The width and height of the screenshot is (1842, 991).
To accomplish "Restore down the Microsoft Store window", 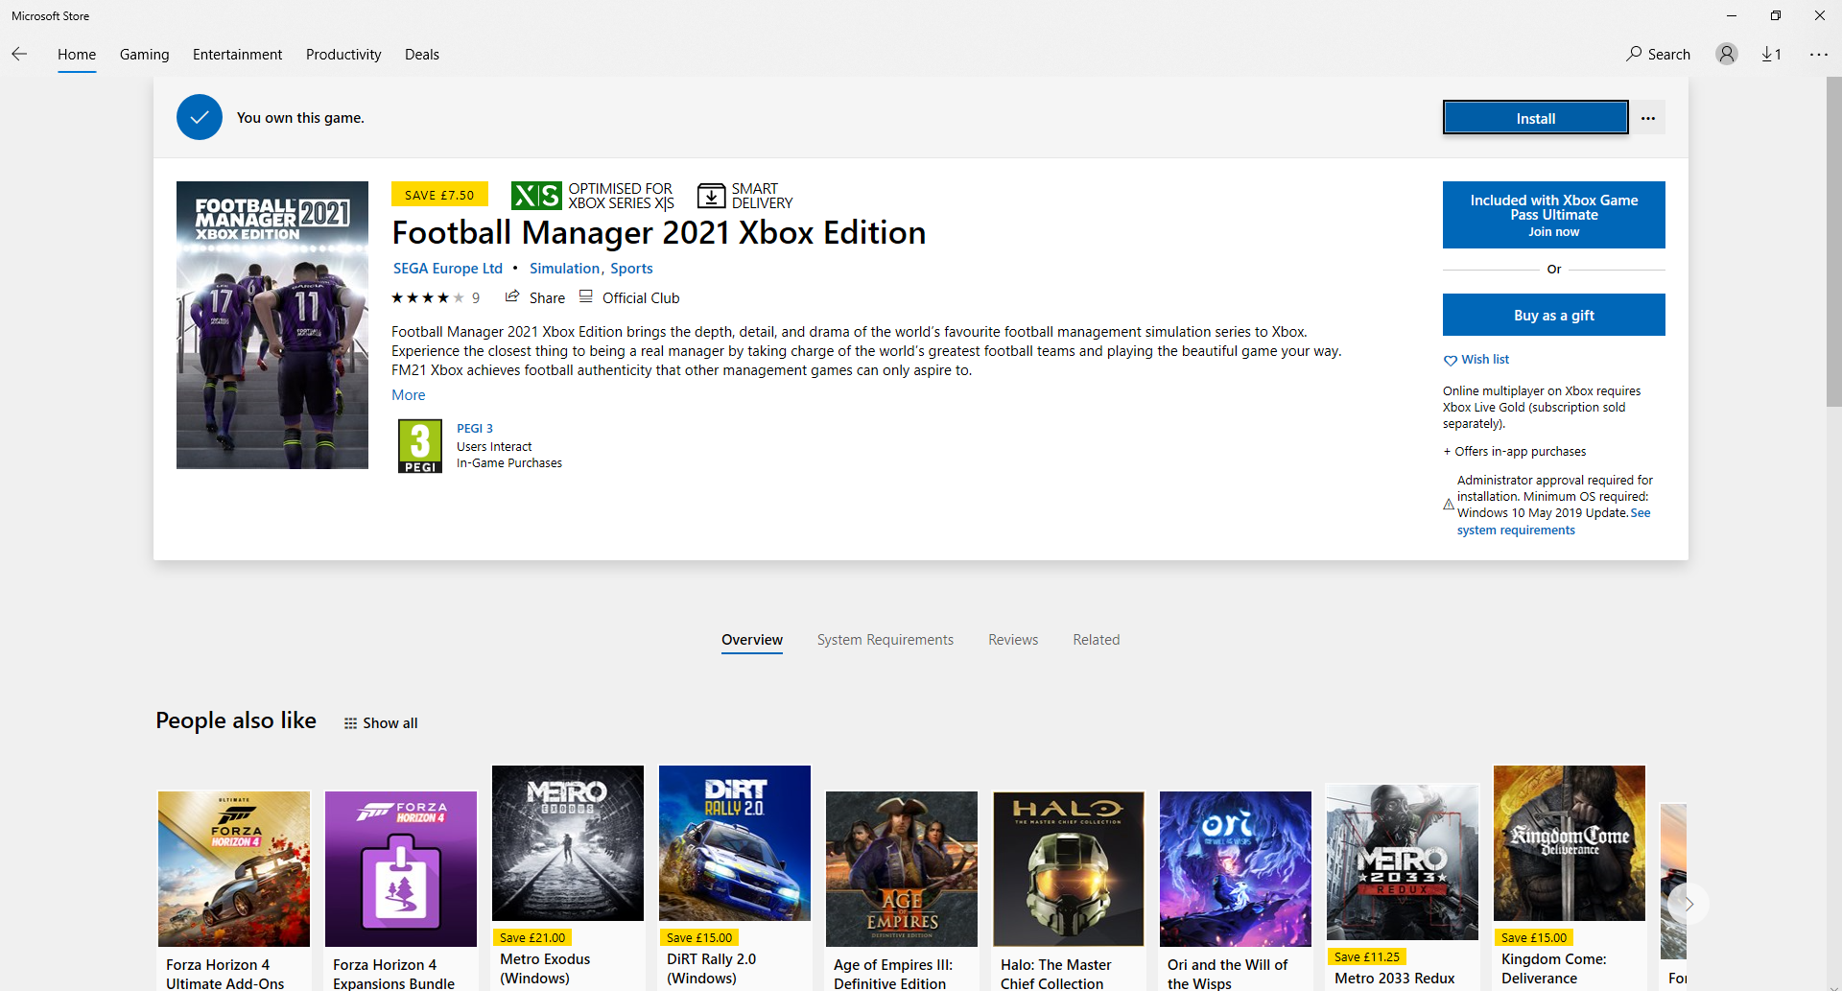I will [1776, 15].
